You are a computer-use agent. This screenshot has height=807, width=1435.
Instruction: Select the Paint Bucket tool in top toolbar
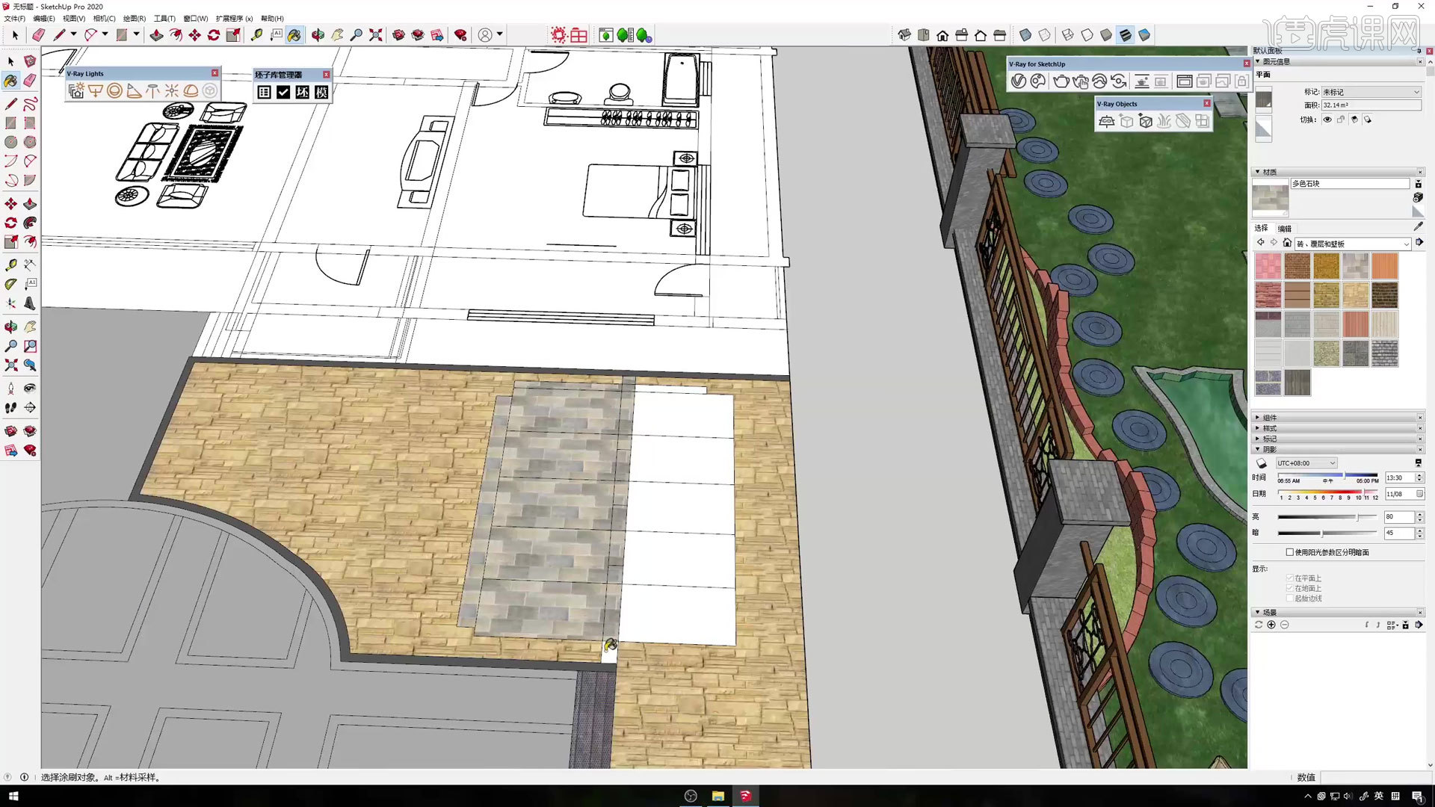tap(294, 35)
